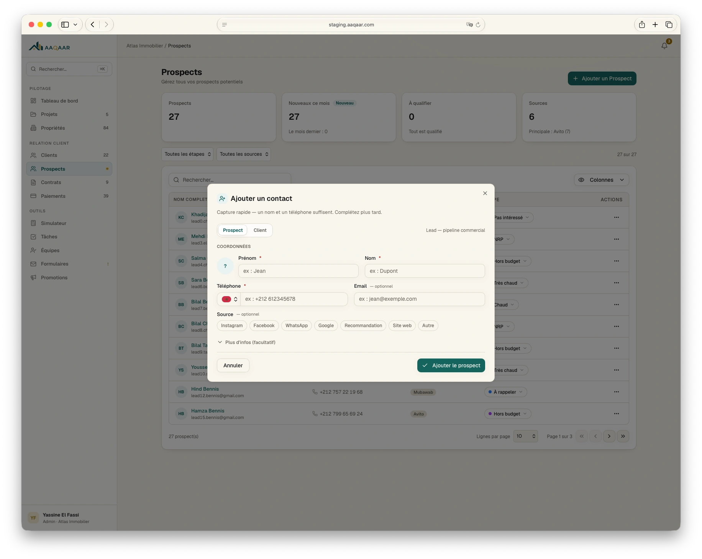702x559 pixels.
Task: Open actions menu for Pas intéressé row
Action: pos(616,217)
